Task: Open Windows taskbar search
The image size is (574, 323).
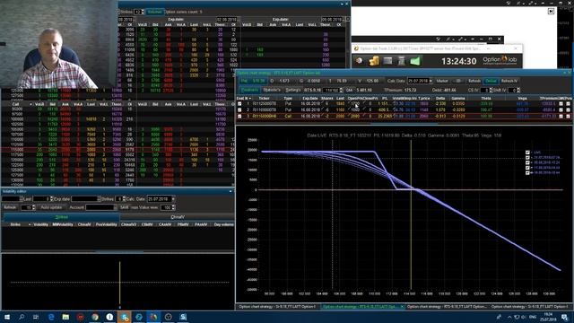Action: [22, 317]
